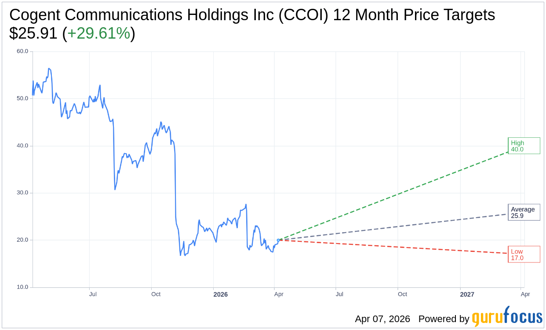Screen dimensions: 546x330
Task: Click the 2027 x-axis label
Action: pyautogui.click(x=467, y=294)
